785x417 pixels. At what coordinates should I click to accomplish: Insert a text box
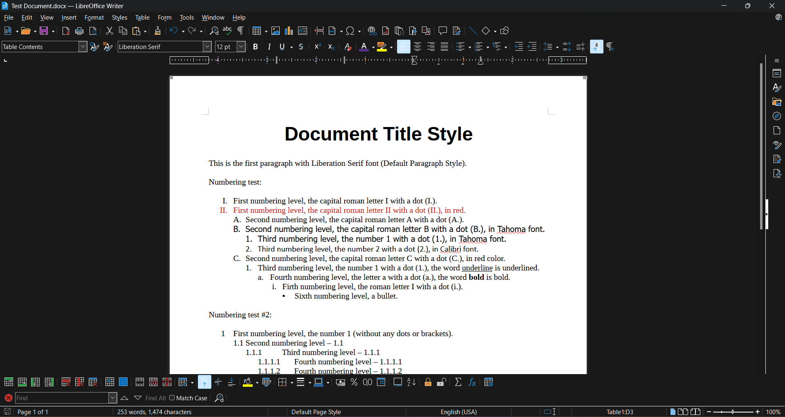[303, 31]
